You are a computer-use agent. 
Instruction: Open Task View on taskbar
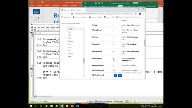point(41,106)
